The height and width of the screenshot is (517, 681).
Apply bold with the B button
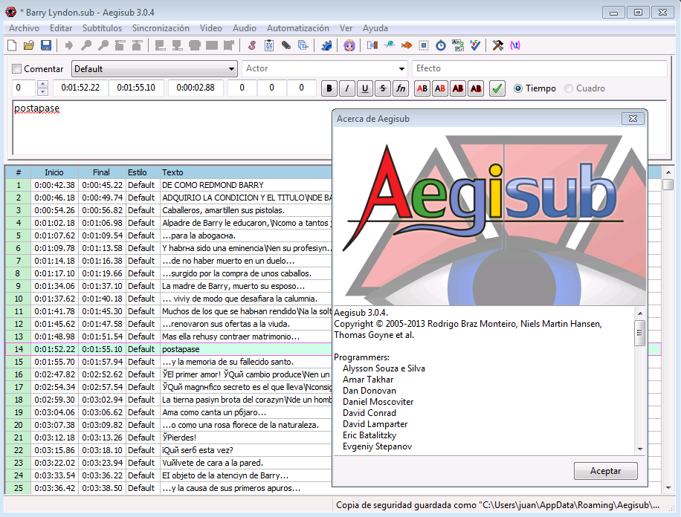pos(329,88)
